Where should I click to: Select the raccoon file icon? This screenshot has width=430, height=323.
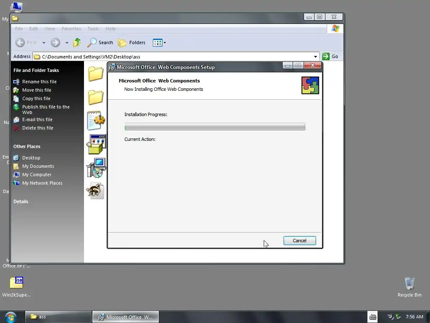click(x=95, y=191)
